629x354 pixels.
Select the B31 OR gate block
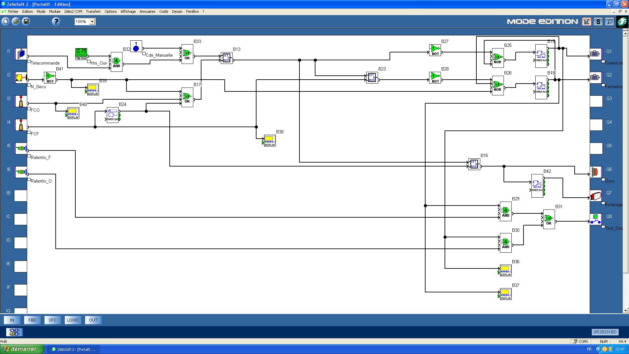point(549,219)
